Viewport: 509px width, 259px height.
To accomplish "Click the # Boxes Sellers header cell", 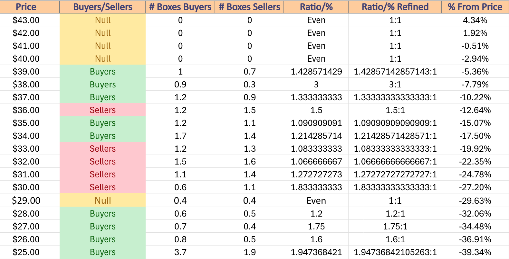I will 249,7.
